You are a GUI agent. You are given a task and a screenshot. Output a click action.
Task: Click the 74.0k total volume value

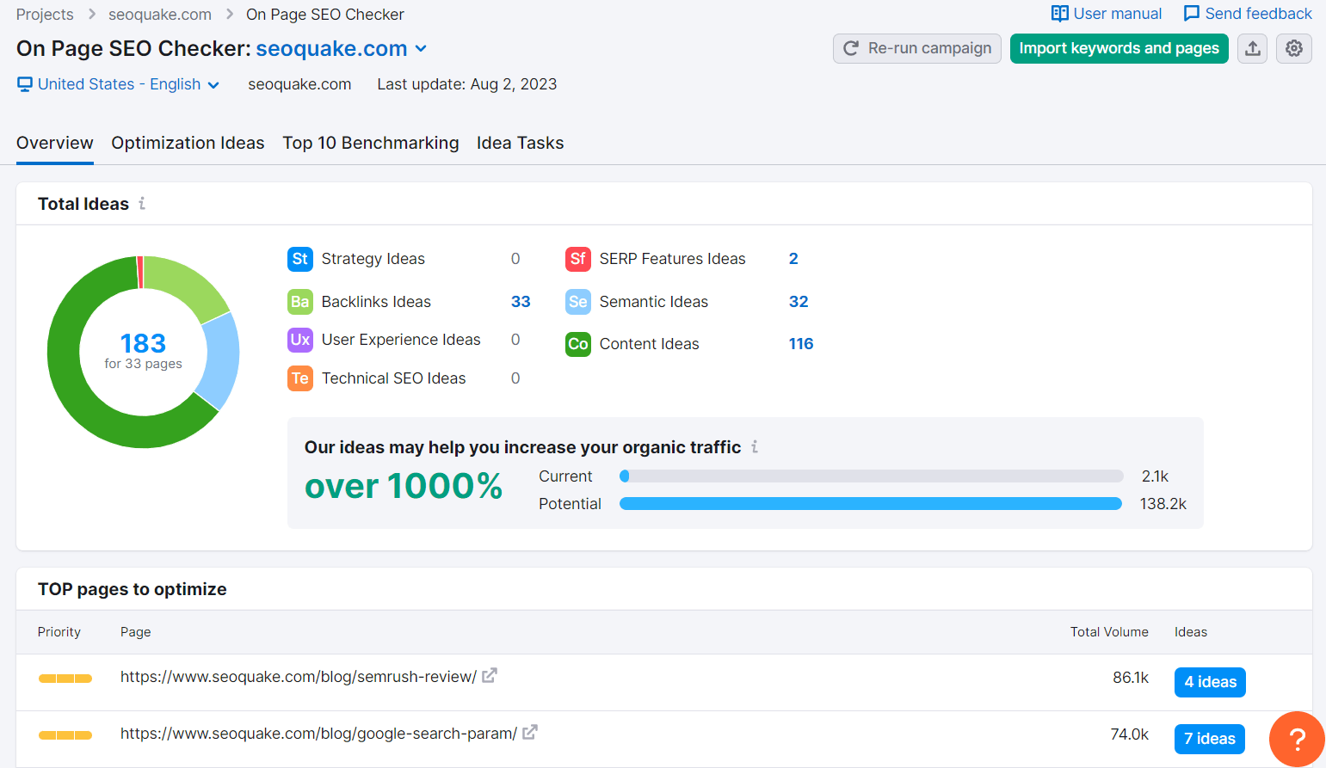(1130, 734)
